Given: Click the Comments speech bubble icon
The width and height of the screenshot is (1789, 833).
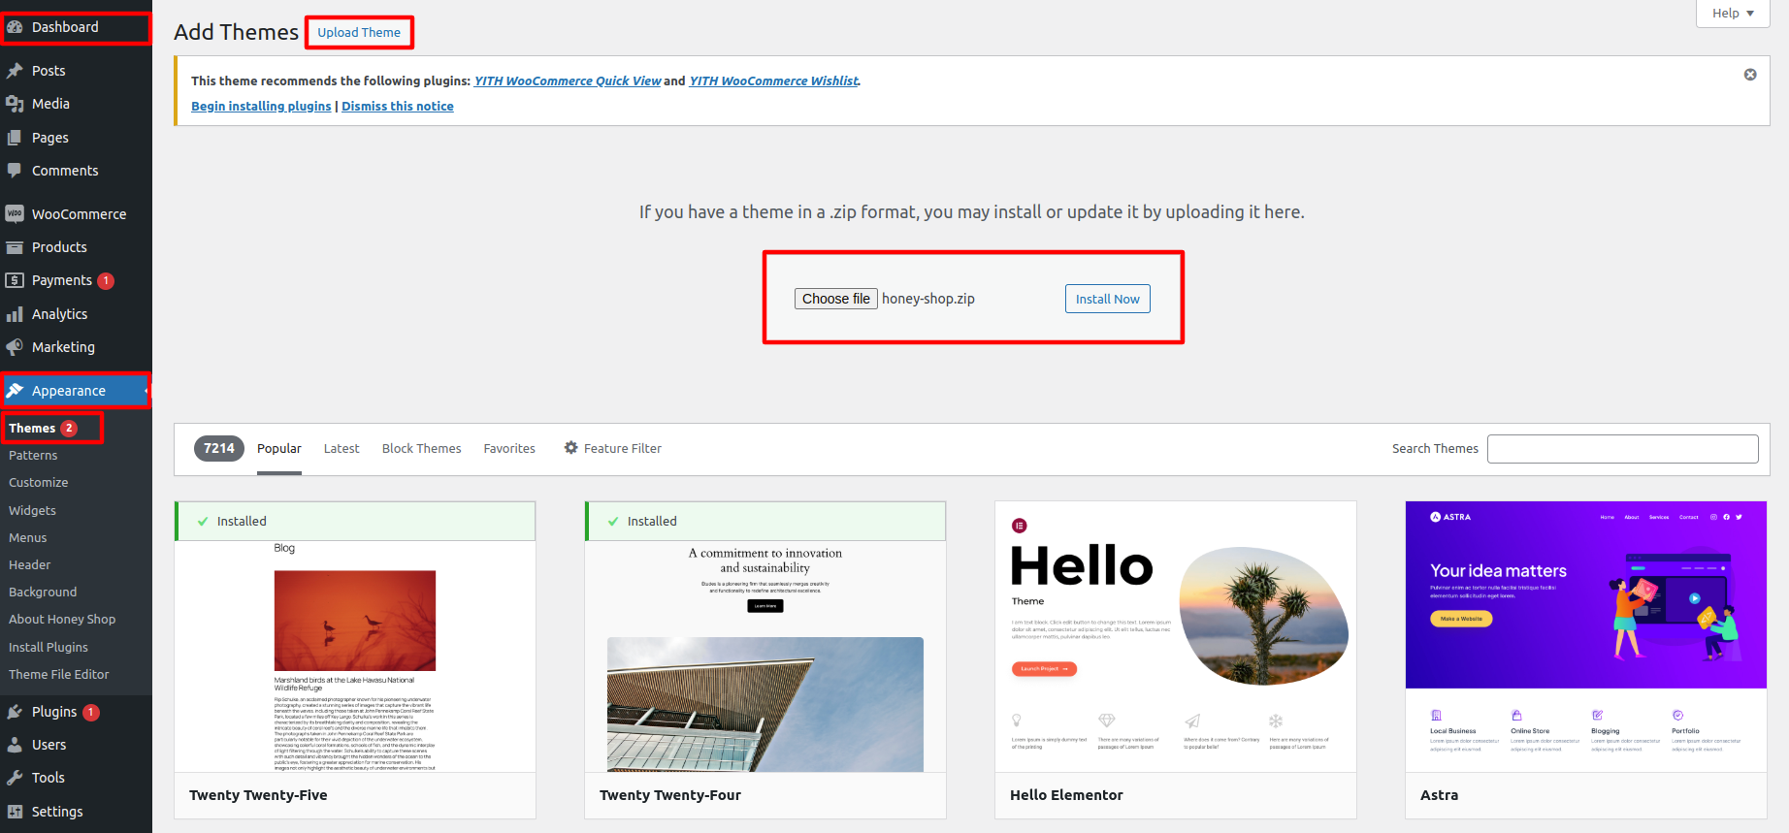Looking at the screenshot, I should tap(15, 171).
